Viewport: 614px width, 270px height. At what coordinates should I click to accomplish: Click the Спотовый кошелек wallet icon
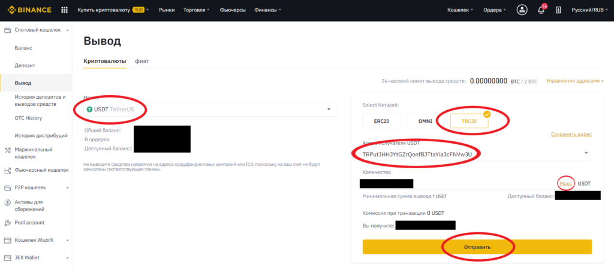pos(7,30)
